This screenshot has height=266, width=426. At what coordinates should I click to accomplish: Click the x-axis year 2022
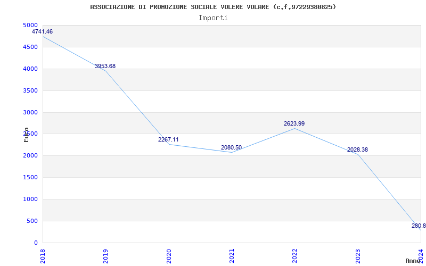point(295,256)
